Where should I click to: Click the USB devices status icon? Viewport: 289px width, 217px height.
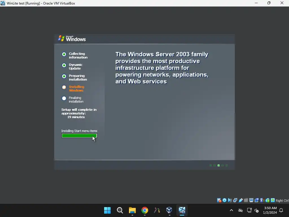(x=241, y=200)
